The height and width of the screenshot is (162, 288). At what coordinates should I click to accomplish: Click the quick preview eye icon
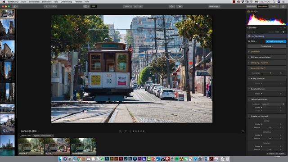tap(172, 6)
